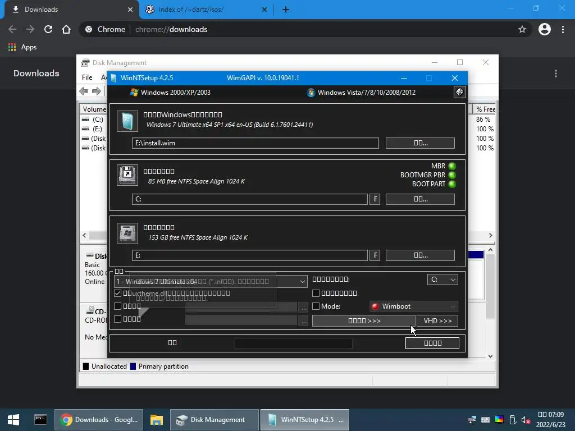Click browse button for boot drive C:

[x=420, y=199]
